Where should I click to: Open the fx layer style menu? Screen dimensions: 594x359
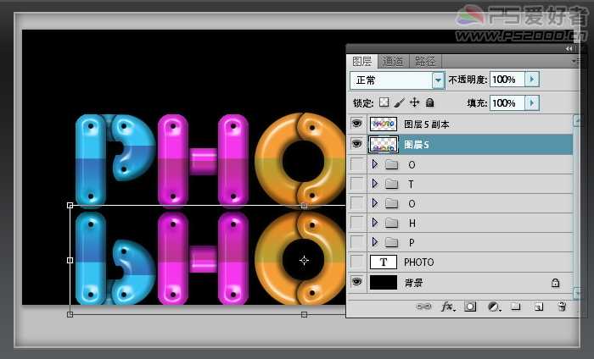tap(448, 307)
